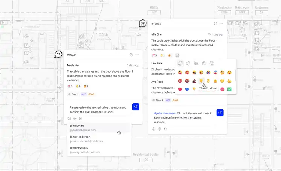The image size is (281, 171).
Task: Open the three-dot menu on Noah Kim's card
Action: click(x=137, y=55)
